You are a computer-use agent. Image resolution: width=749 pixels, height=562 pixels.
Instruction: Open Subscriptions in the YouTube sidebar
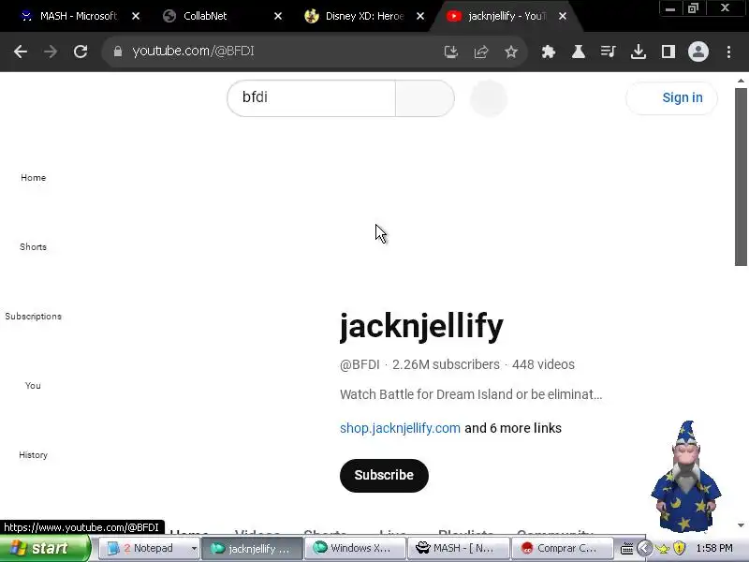click(x=33, y=316)
